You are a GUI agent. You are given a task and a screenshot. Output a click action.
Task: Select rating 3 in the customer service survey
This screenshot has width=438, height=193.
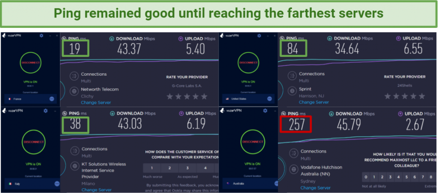click(187, 168)
